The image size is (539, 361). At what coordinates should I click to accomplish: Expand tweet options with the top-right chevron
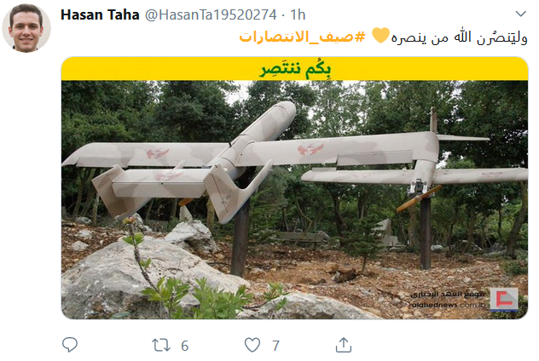click(x=521, y=14)
